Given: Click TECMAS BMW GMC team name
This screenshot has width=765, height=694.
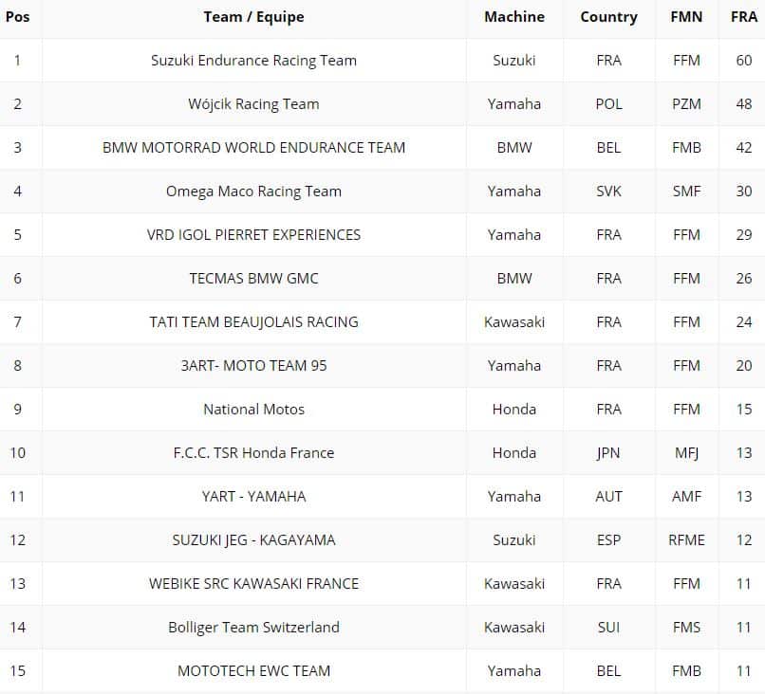Looking at the screenshot, I should click(x=253, y=279).
